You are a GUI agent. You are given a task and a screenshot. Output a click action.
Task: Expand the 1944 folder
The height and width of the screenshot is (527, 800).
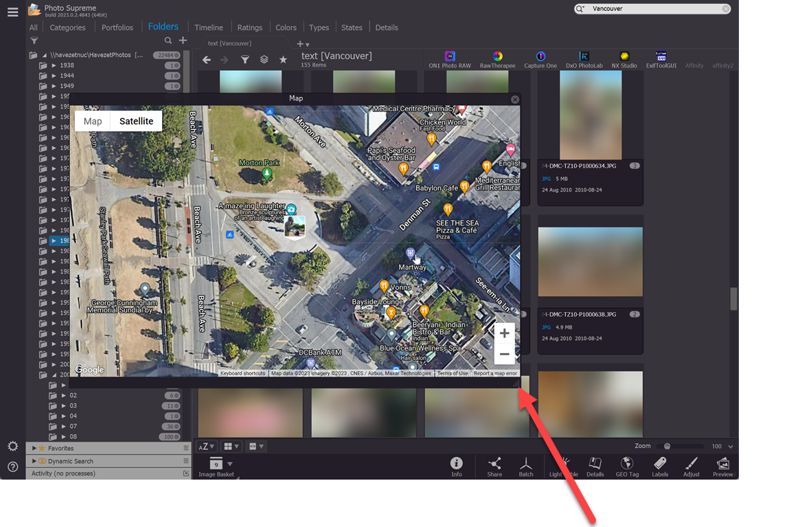point(54,76)
